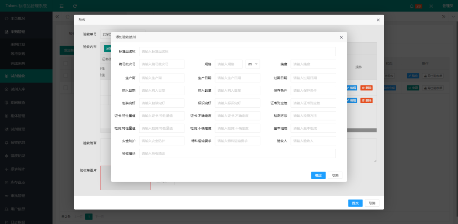Viewport: 458px width, 224px height.
Task: Click the 温度记录 snowflake icon in the sidebar
Action: (6, 156)
